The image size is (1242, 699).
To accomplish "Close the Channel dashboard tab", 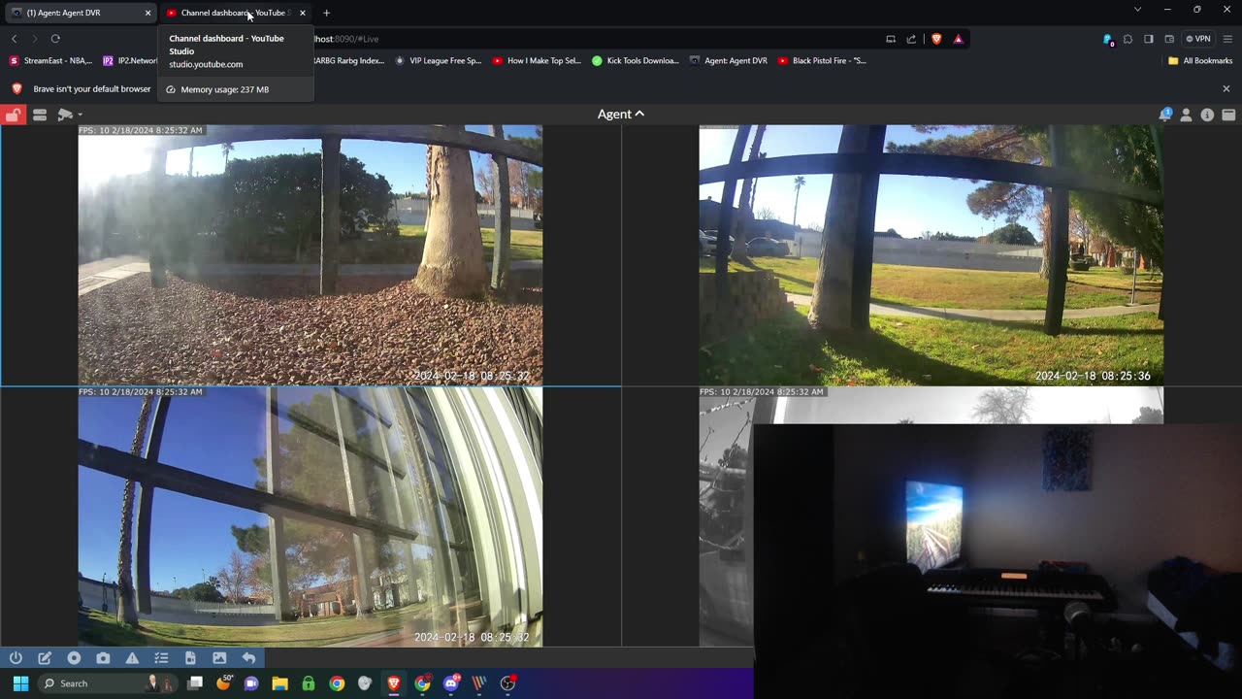I will click(303, 13).
